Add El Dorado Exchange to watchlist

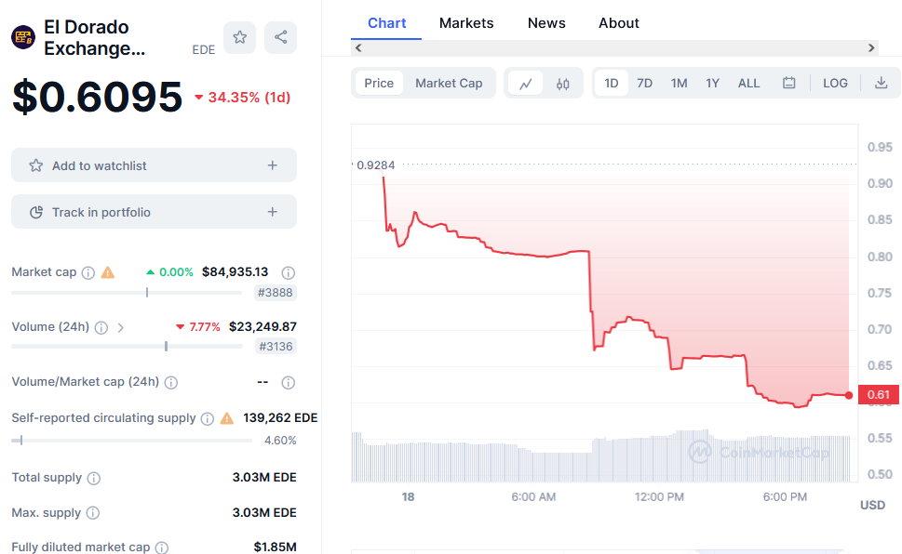[155, 165]
